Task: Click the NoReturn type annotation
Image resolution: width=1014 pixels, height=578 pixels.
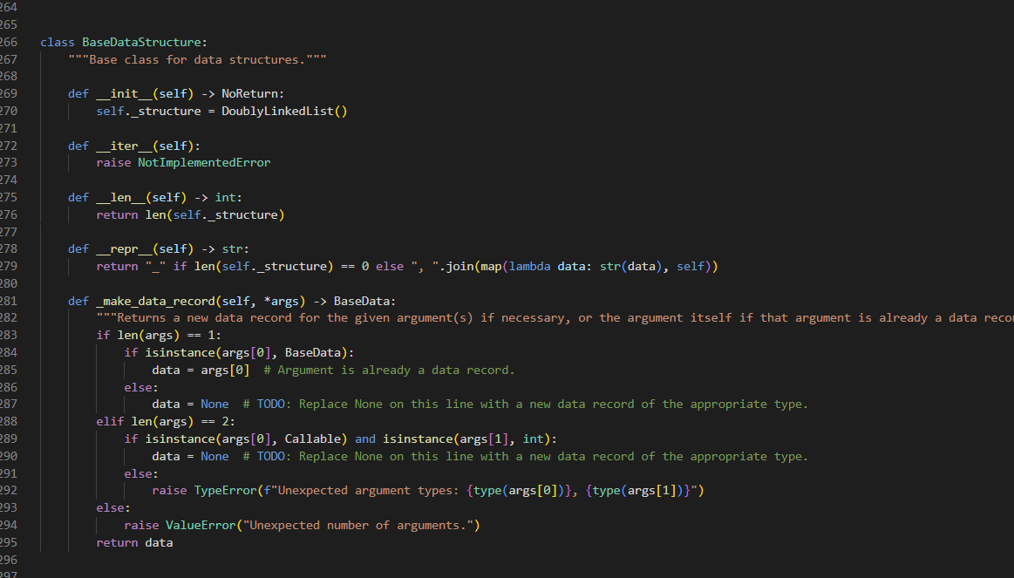Action: pos(249,94)
